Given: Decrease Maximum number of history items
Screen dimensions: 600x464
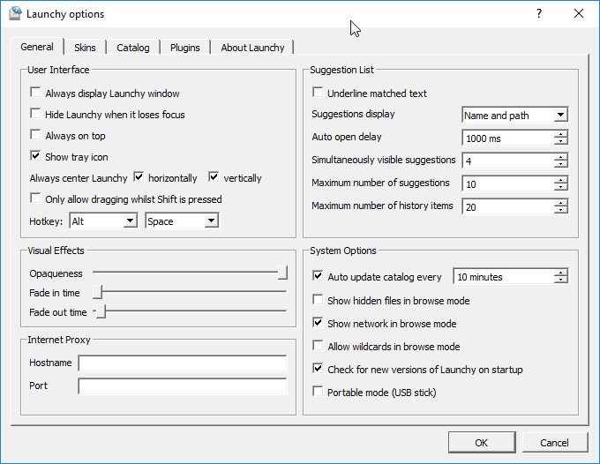Looking at the screenshot, I should [561, 210].
